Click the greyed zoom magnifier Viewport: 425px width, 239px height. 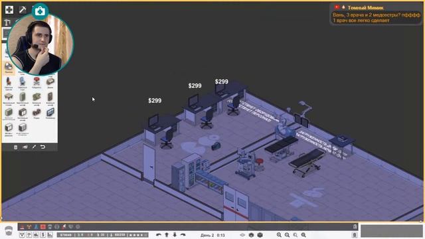[x=295, y=235]
